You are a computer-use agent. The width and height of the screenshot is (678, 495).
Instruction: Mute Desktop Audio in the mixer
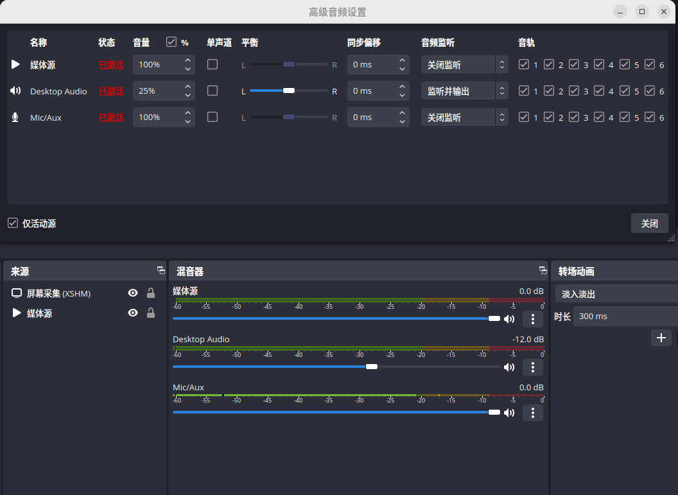pyautogui.click(x=509, y=367)
